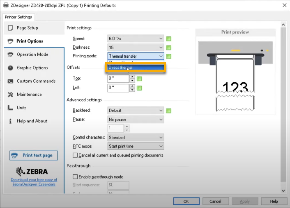
Task: Close the Printing Defaults dialog
Action: [284, 5]
